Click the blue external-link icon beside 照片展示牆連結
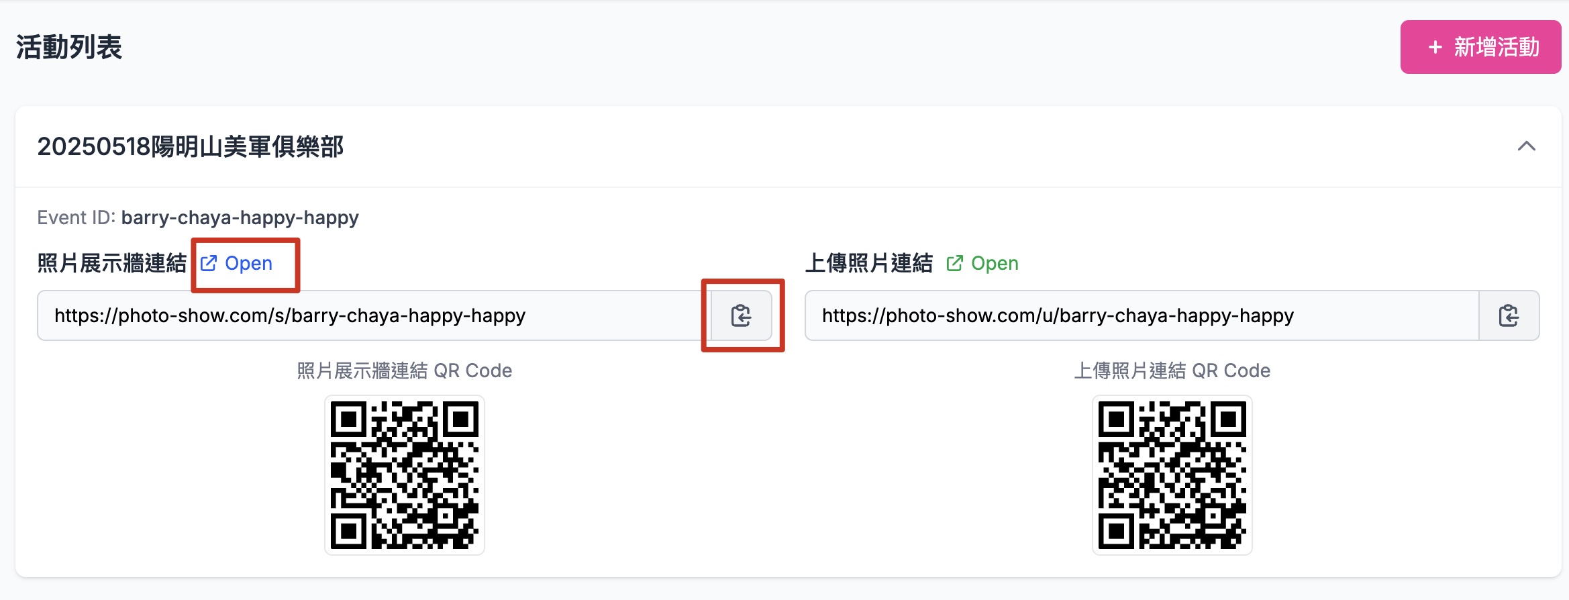The height and width of the screenshot is (600, 1569). 209,263
